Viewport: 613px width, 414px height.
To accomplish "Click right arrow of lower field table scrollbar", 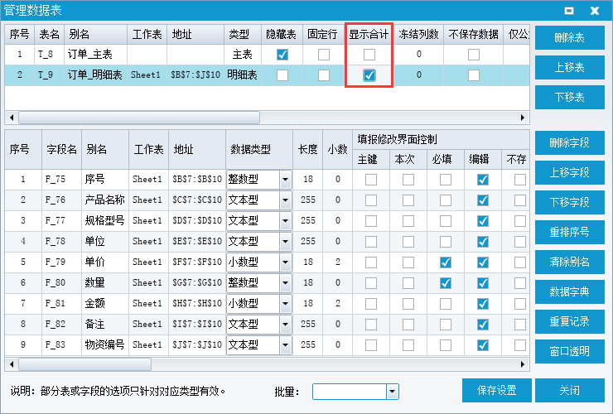I will click(x=523, y=364).
